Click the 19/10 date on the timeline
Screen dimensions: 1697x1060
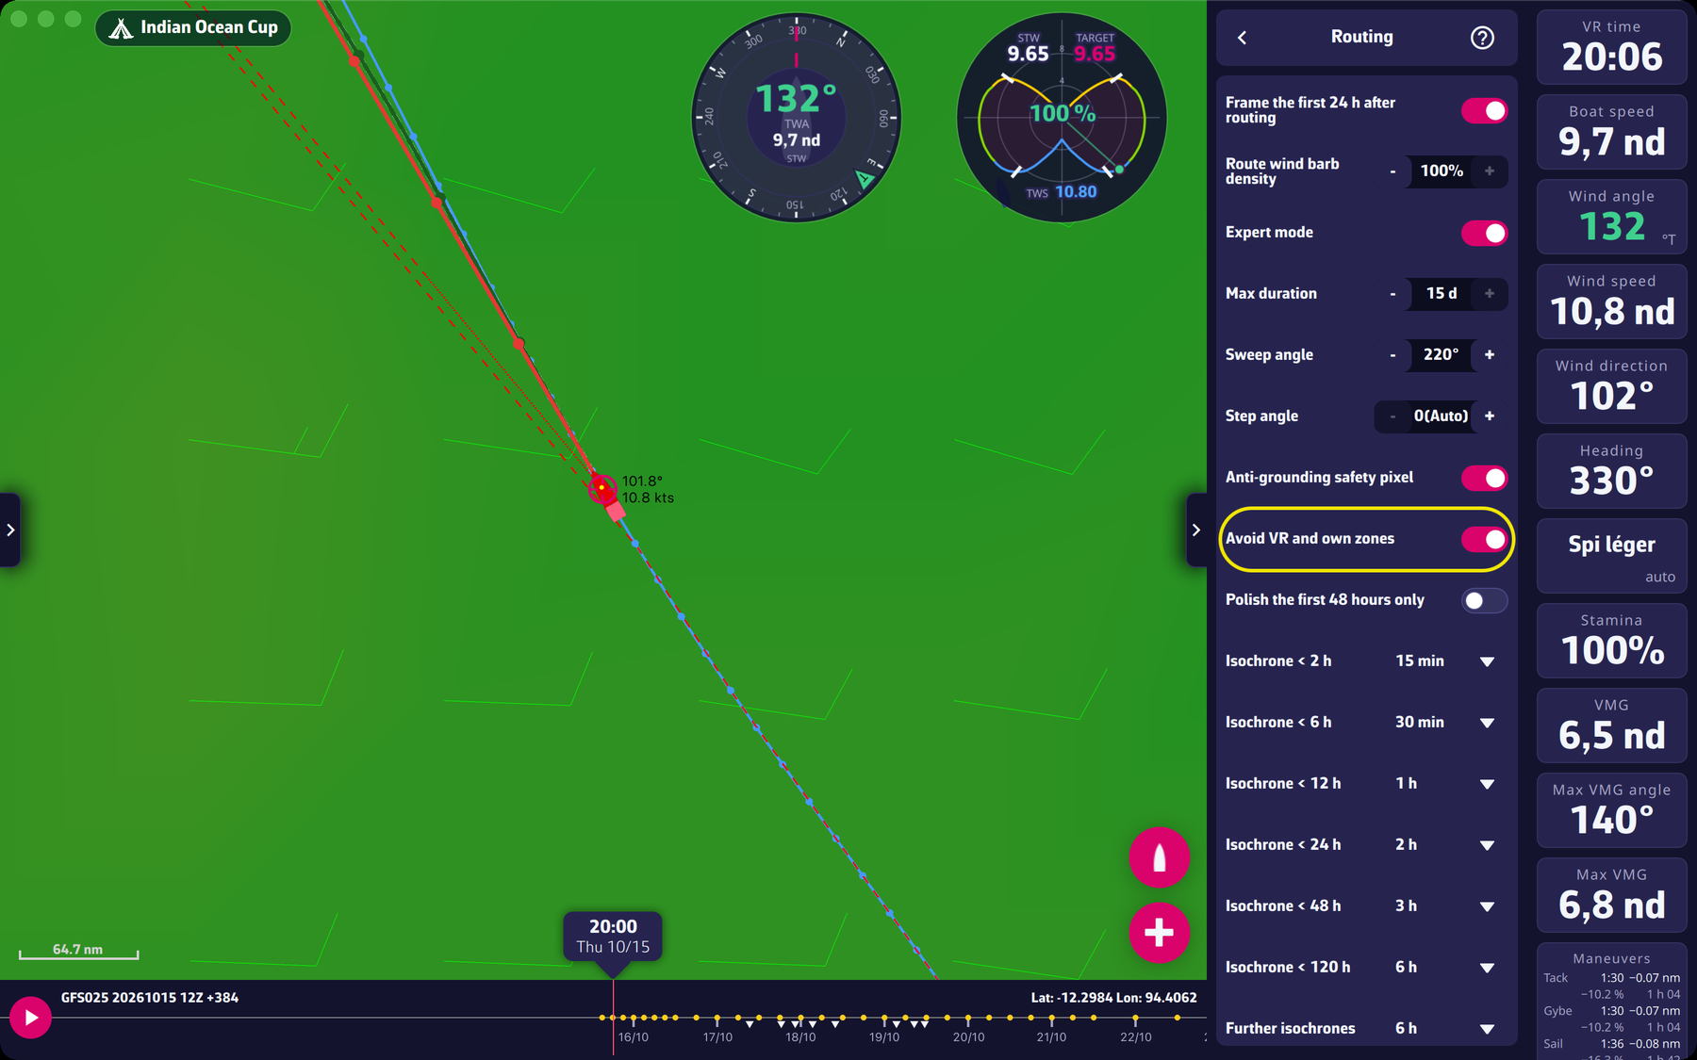click(x=884, y=1037)
